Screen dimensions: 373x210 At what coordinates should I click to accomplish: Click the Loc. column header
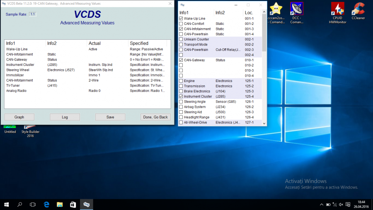(x=249, y=13)
